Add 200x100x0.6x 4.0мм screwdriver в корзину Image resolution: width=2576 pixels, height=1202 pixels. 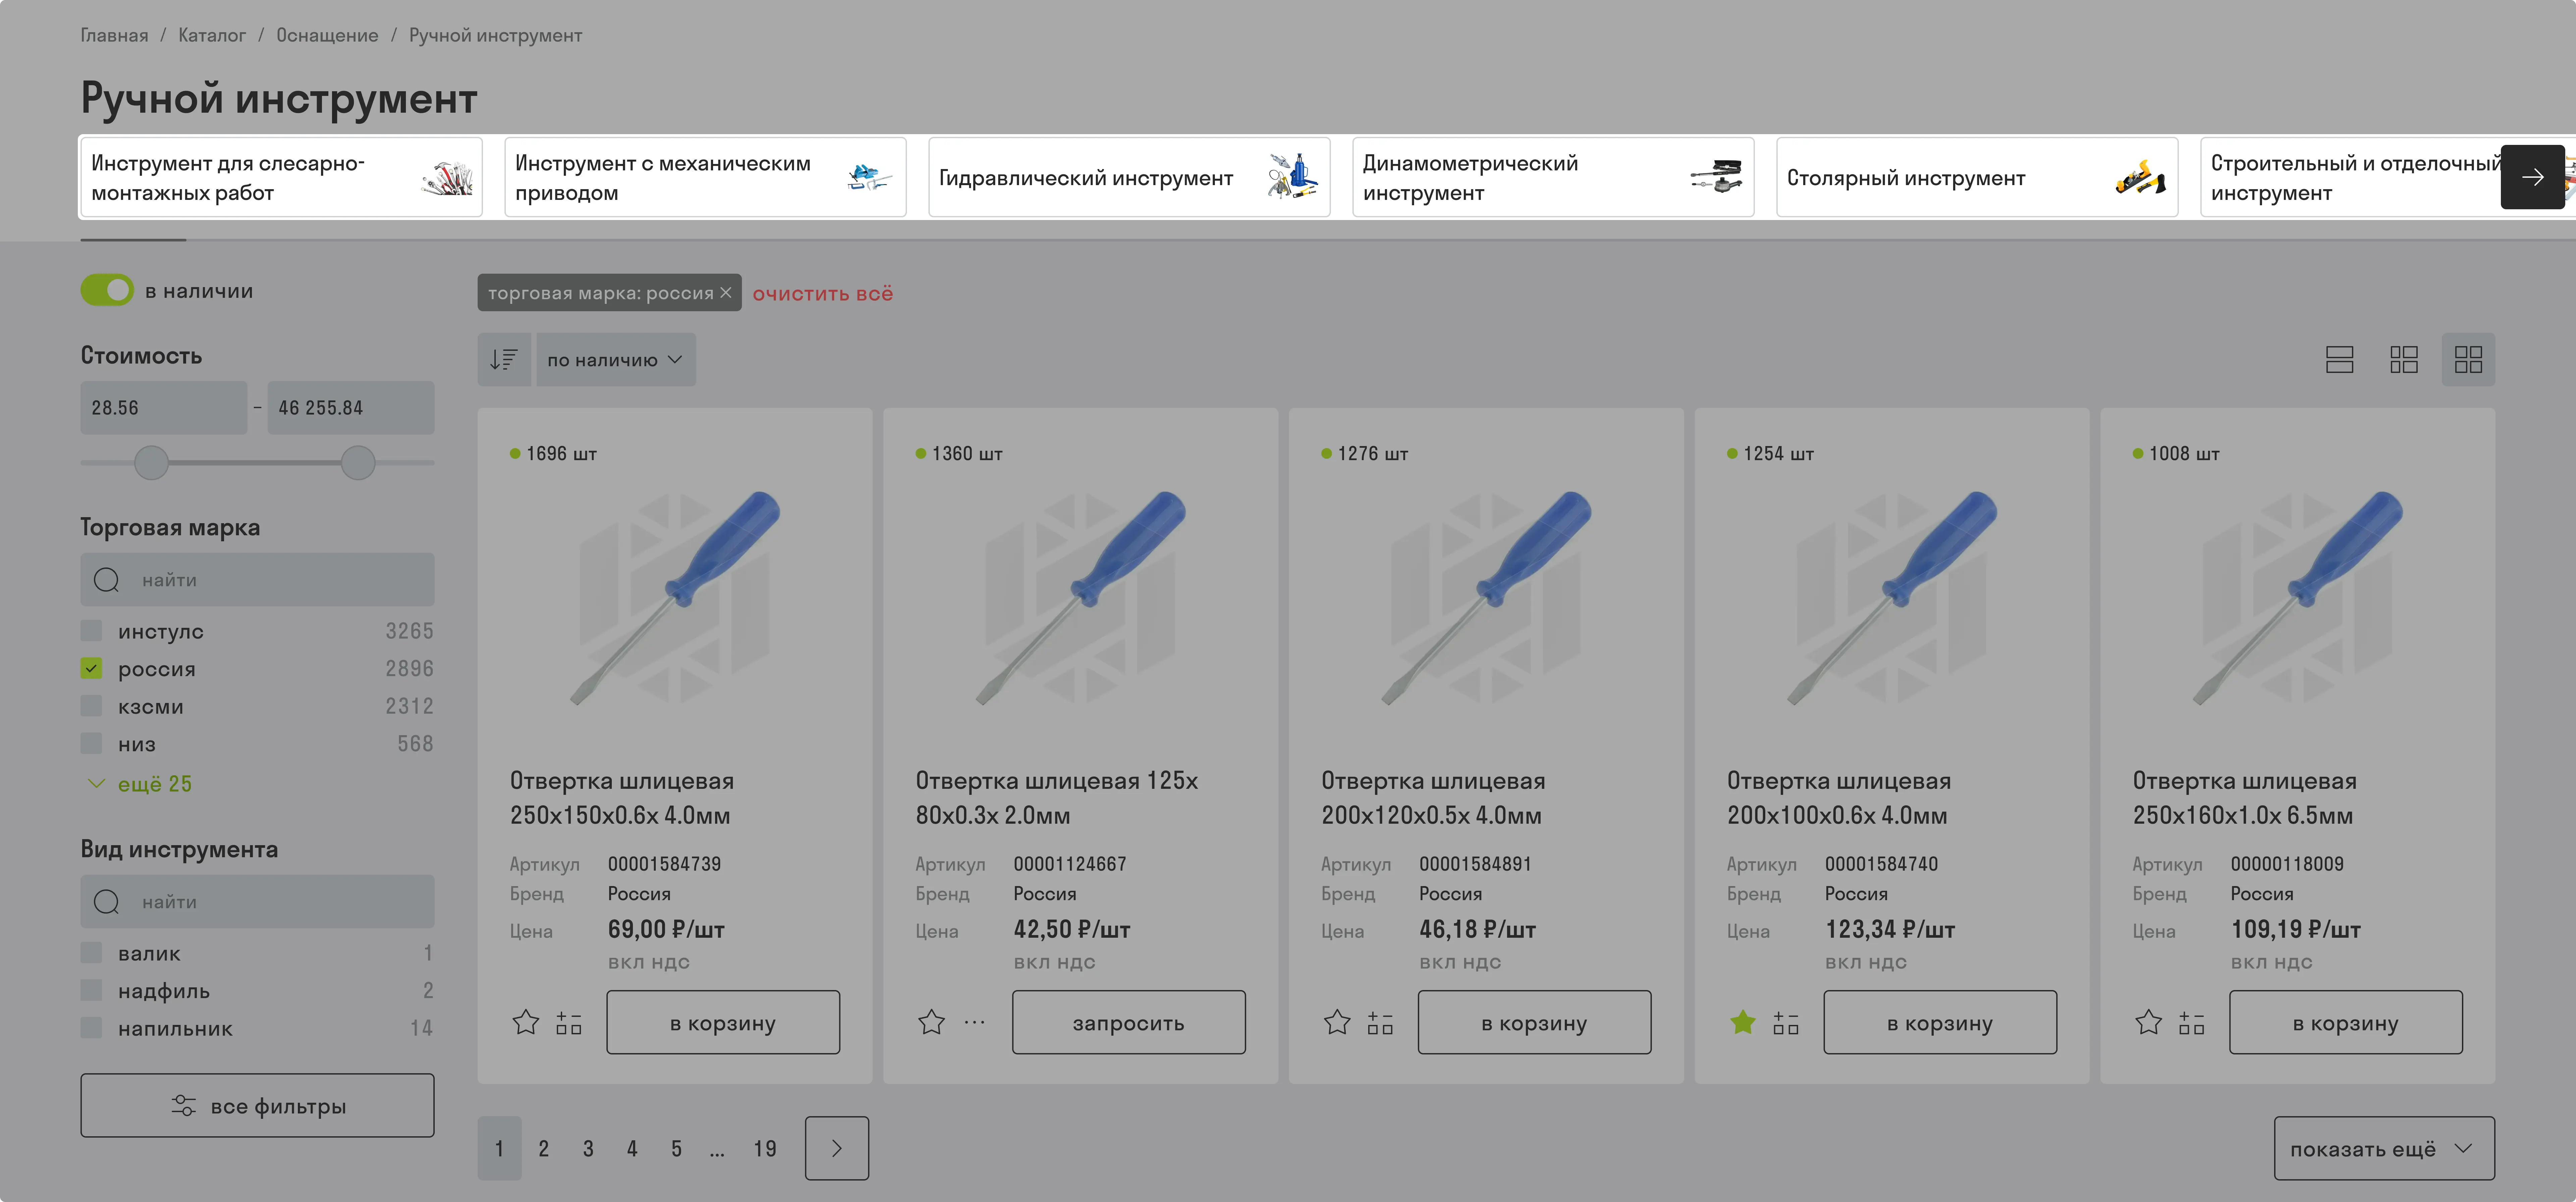1940,1022
